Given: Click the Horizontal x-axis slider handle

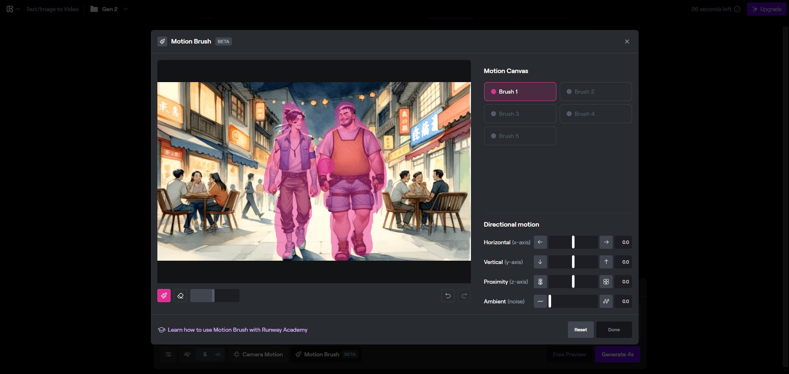Looking at the screenshot, I should click(x=573, y=242).
